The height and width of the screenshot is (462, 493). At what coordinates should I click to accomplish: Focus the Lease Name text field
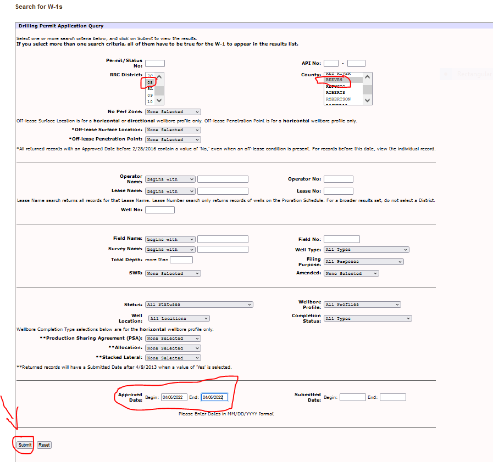(223, 191)
